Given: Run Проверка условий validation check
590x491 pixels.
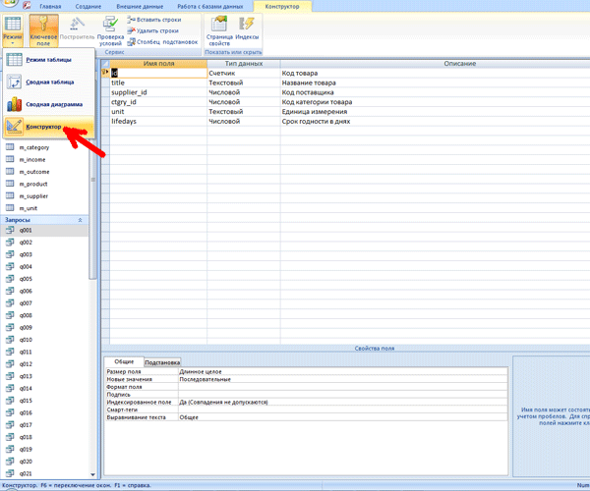Looking at the screenshot, I should [x=110, y=30].
